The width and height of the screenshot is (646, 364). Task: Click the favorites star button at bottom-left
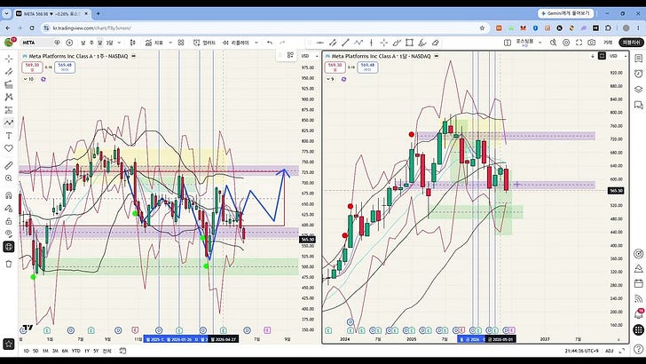9,344
